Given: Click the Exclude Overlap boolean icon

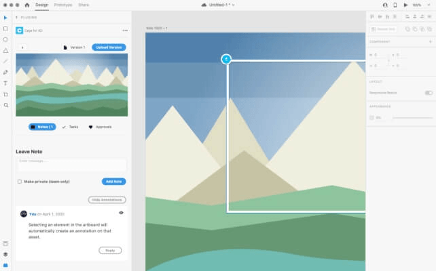Looking at the screenshot, I should [429, 29].
